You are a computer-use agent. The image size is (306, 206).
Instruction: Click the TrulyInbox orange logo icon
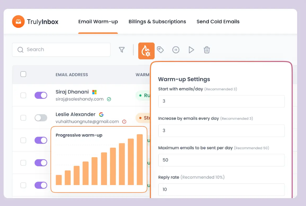pos(18,21)
